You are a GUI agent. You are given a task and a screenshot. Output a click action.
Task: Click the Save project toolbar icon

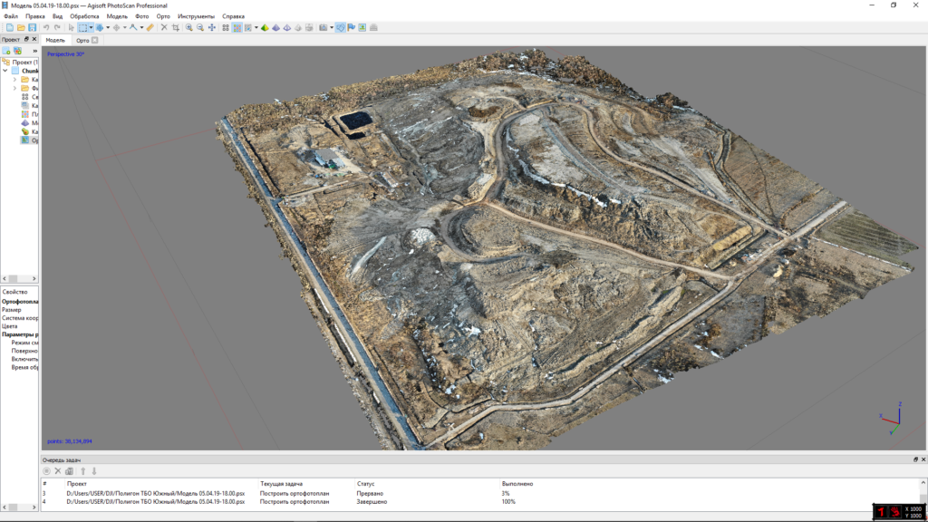33,28
